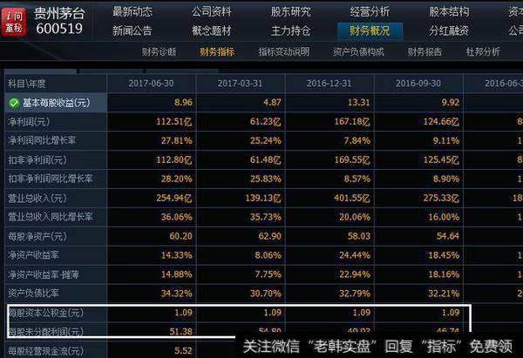
Task: Switch to the 杜邦分析 sub-tab
Action: point(483,52)
